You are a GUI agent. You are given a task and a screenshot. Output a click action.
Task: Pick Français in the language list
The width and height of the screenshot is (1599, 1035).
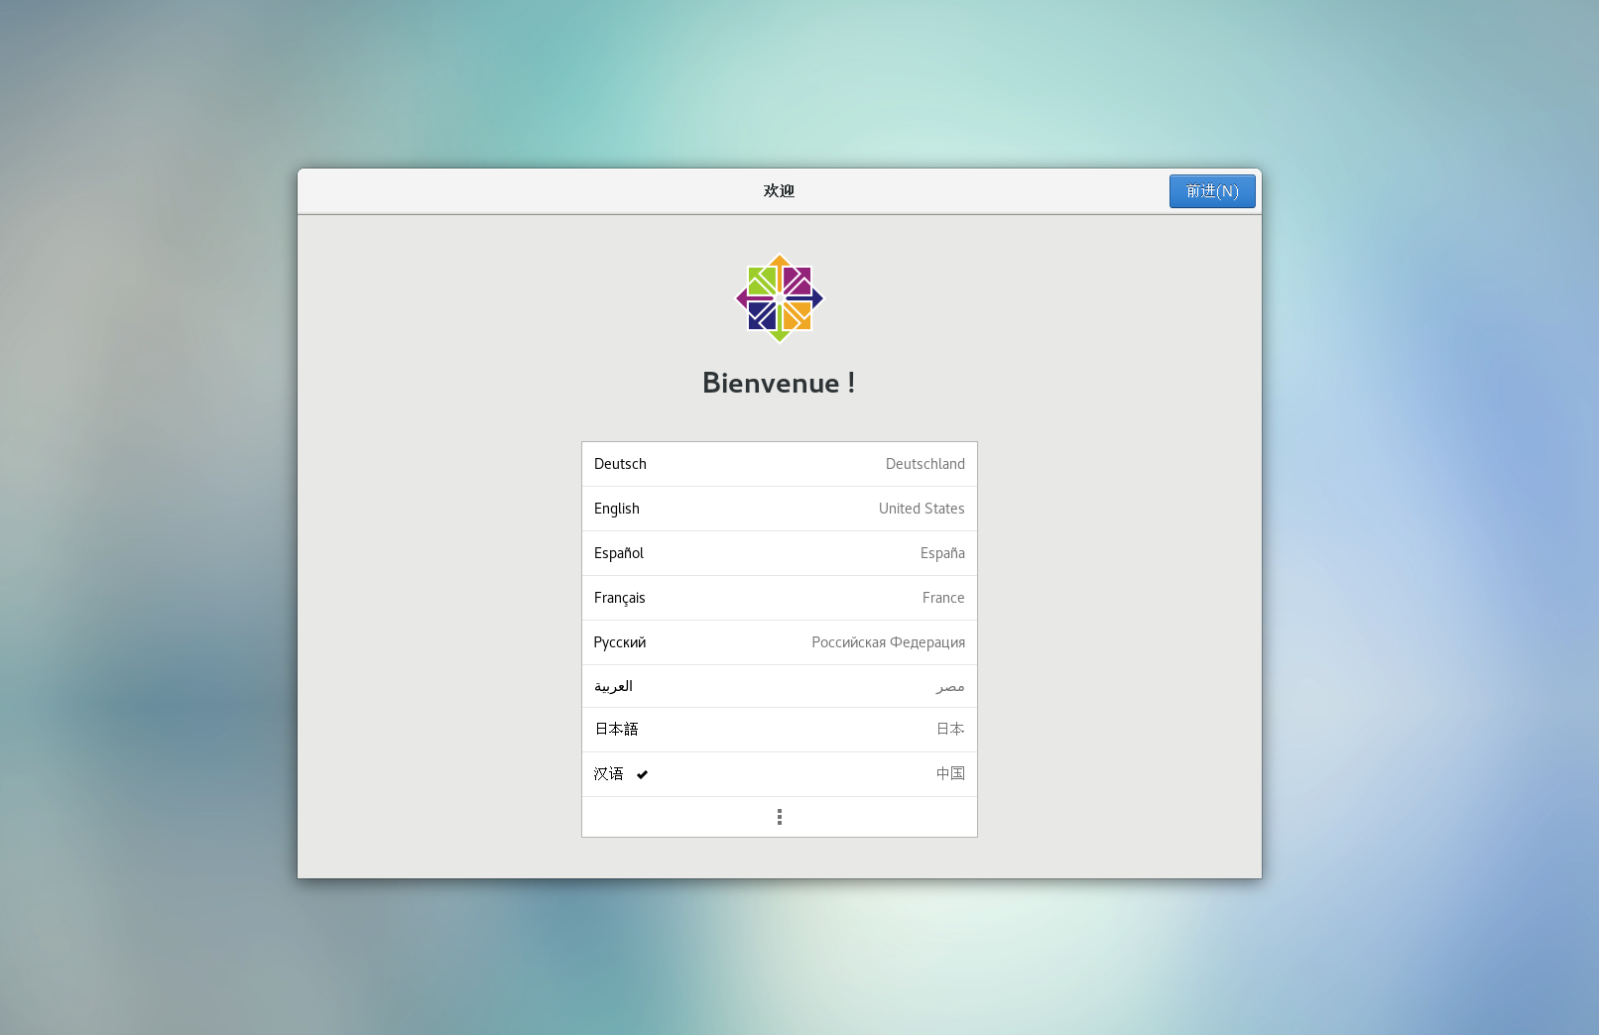click(x=619, y=598)
